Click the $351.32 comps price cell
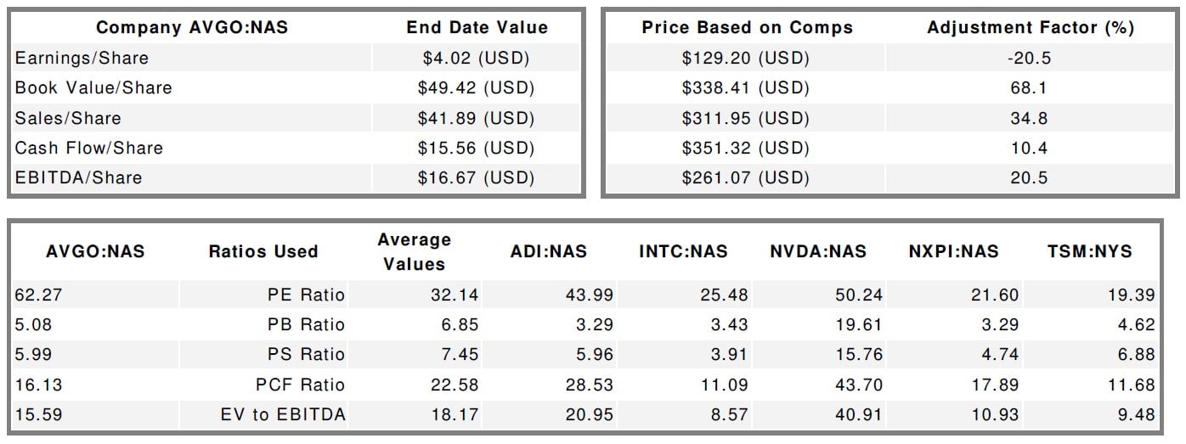 tap(745, 148)
